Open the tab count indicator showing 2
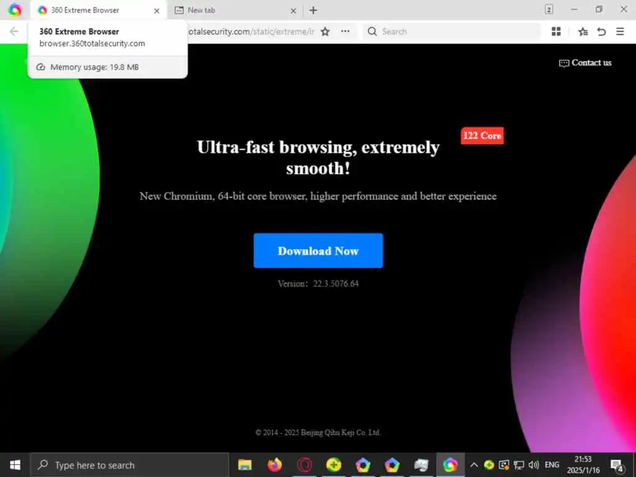This screenshot has height=477, width=636. [x=549, y=10]
